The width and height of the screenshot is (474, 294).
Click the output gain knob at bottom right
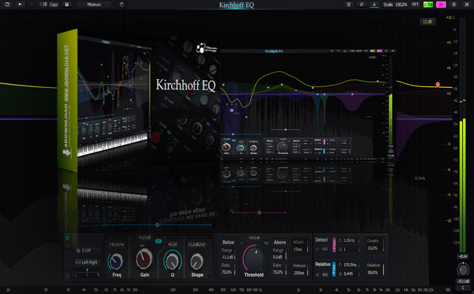[x=463, y=269]
